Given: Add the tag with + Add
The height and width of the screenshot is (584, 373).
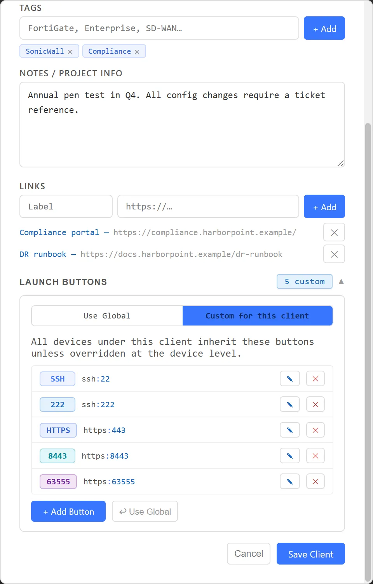Looking at the screenshot, I should (324, 28).
